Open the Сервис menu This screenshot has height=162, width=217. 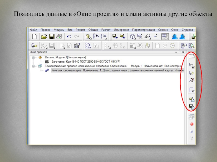163,30
